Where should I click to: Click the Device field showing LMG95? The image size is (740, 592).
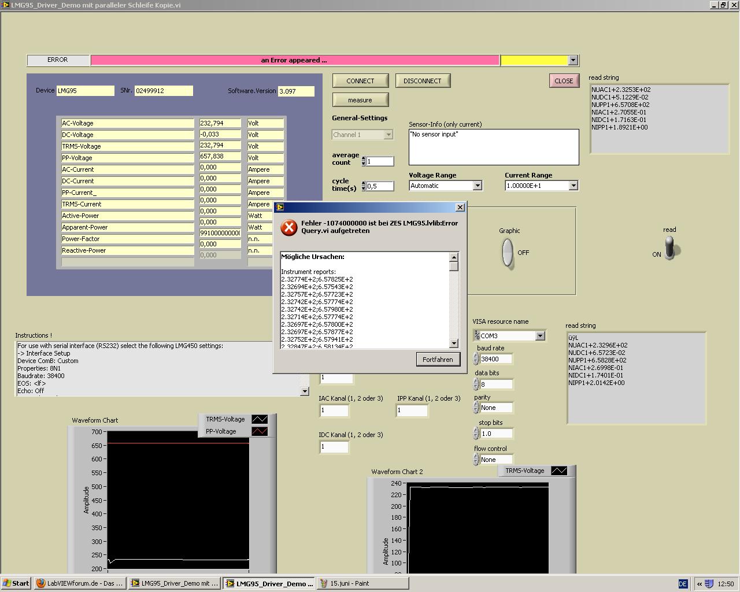click(86, 91)
